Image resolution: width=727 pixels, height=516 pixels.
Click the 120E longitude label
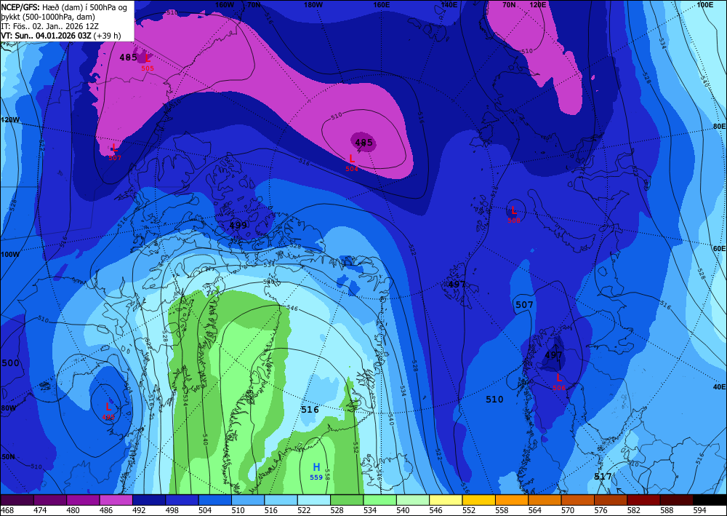[x=537, y=4]
